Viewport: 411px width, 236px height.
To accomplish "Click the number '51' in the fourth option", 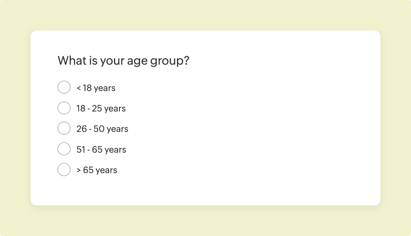I will 81,149.
